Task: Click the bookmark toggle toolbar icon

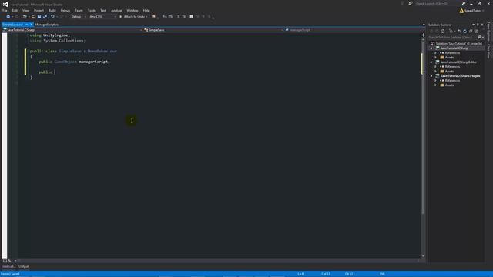Action: click(x=191, y=17)
